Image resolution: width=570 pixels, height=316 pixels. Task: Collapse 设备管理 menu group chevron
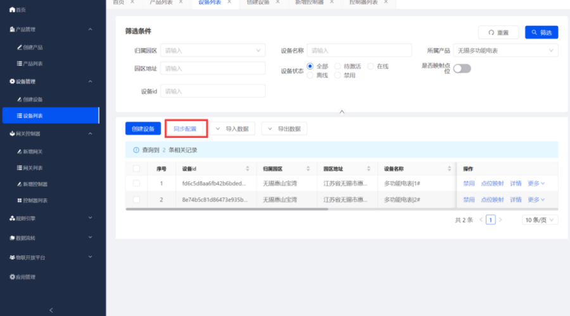(x=90, y=82)
